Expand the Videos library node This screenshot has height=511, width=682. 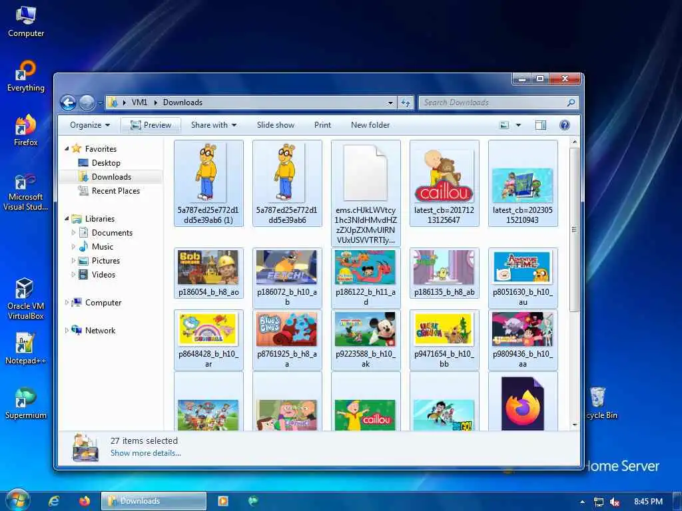[73, 275]
